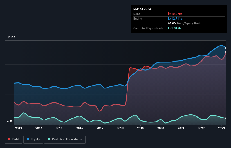Click Cash And Equivalents tooltip label
The width and height of the screenshot is (231, 148).
coord(148,28)
